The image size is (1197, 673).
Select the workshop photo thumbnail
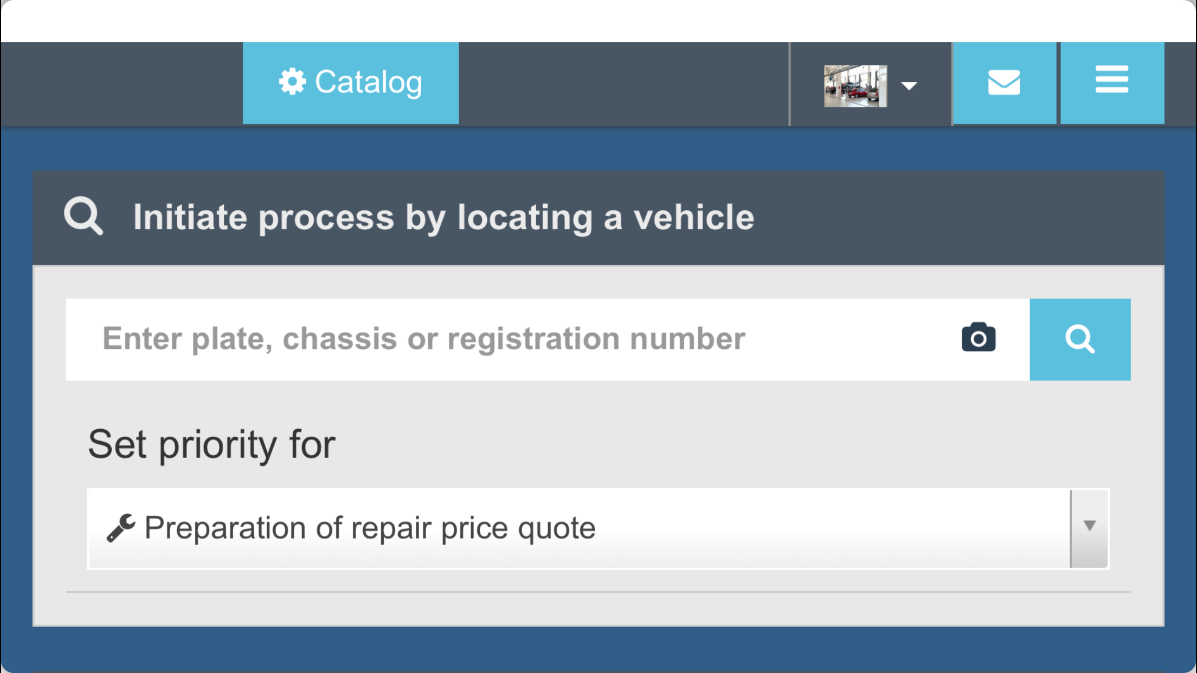pyautogui.click(x=855, y=86)
